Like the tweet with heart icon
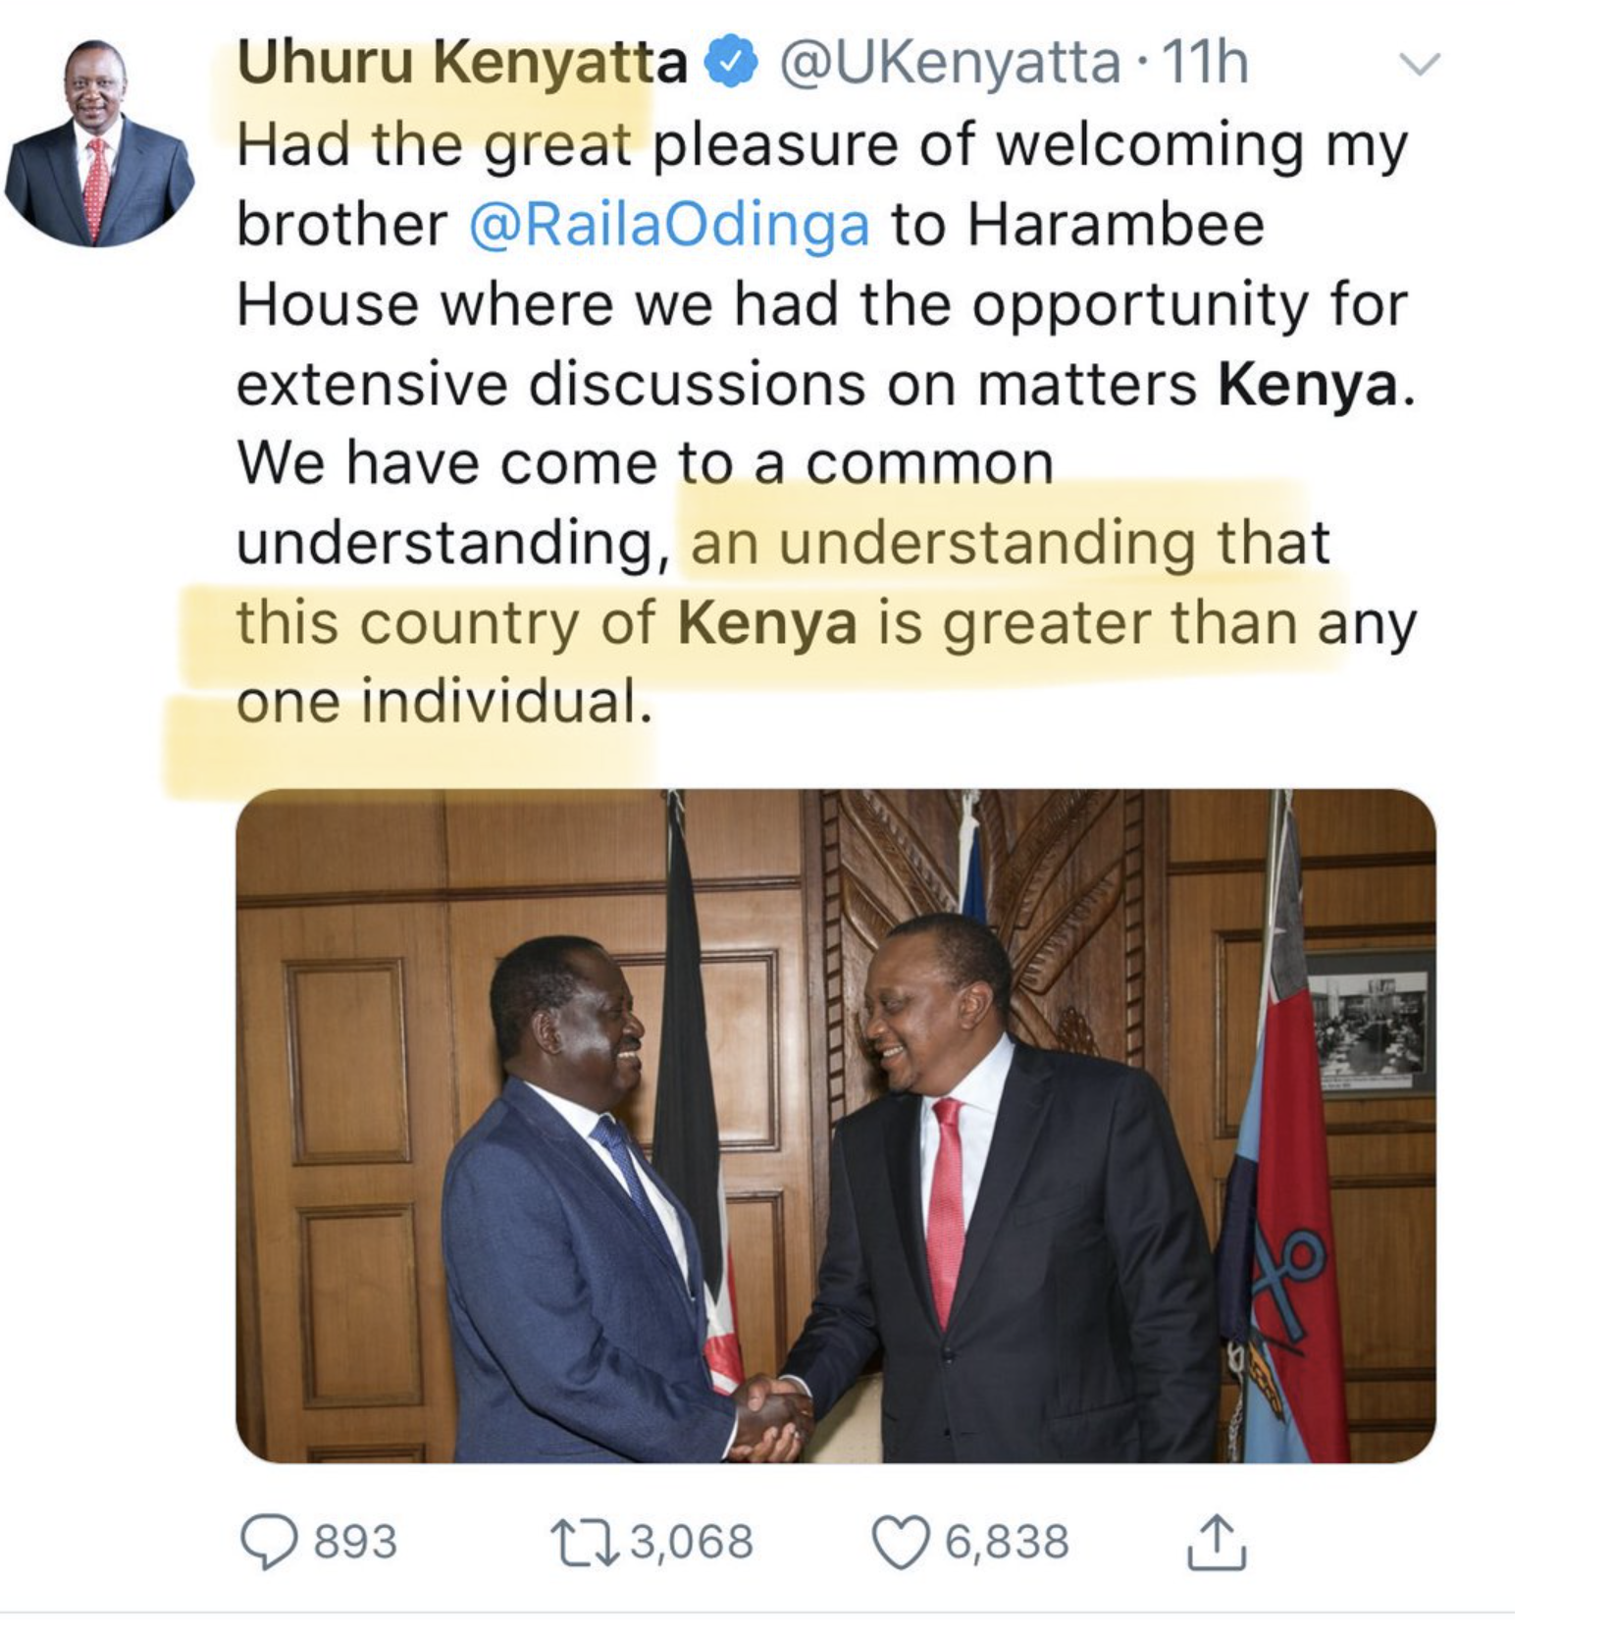Screen dimensions: 1613x1635 point(902,1543)
